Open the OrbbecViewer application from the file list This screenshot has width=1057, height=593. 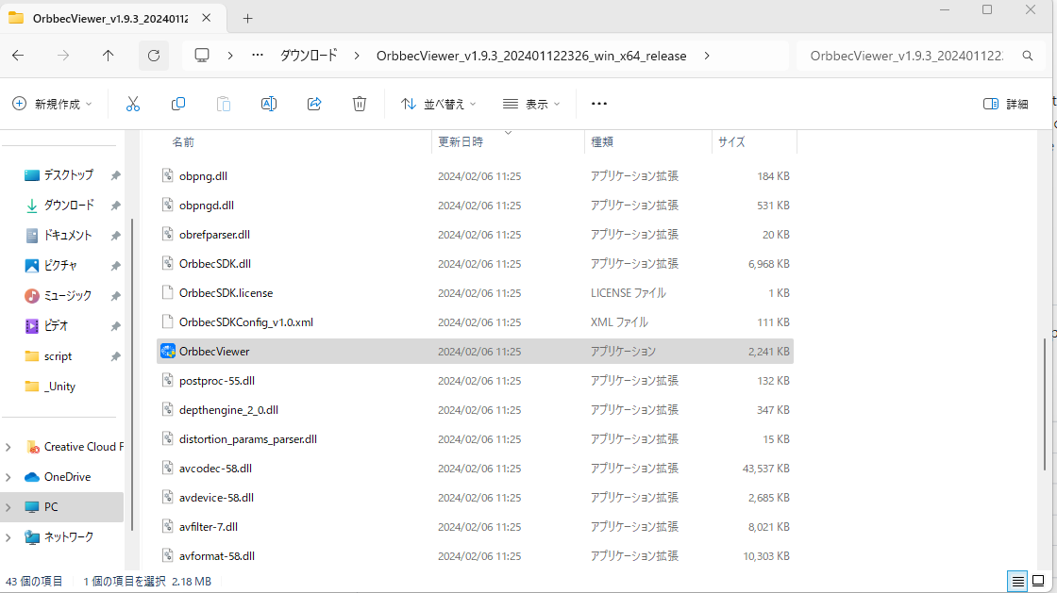pyautogui.click(x=216, y=351)
